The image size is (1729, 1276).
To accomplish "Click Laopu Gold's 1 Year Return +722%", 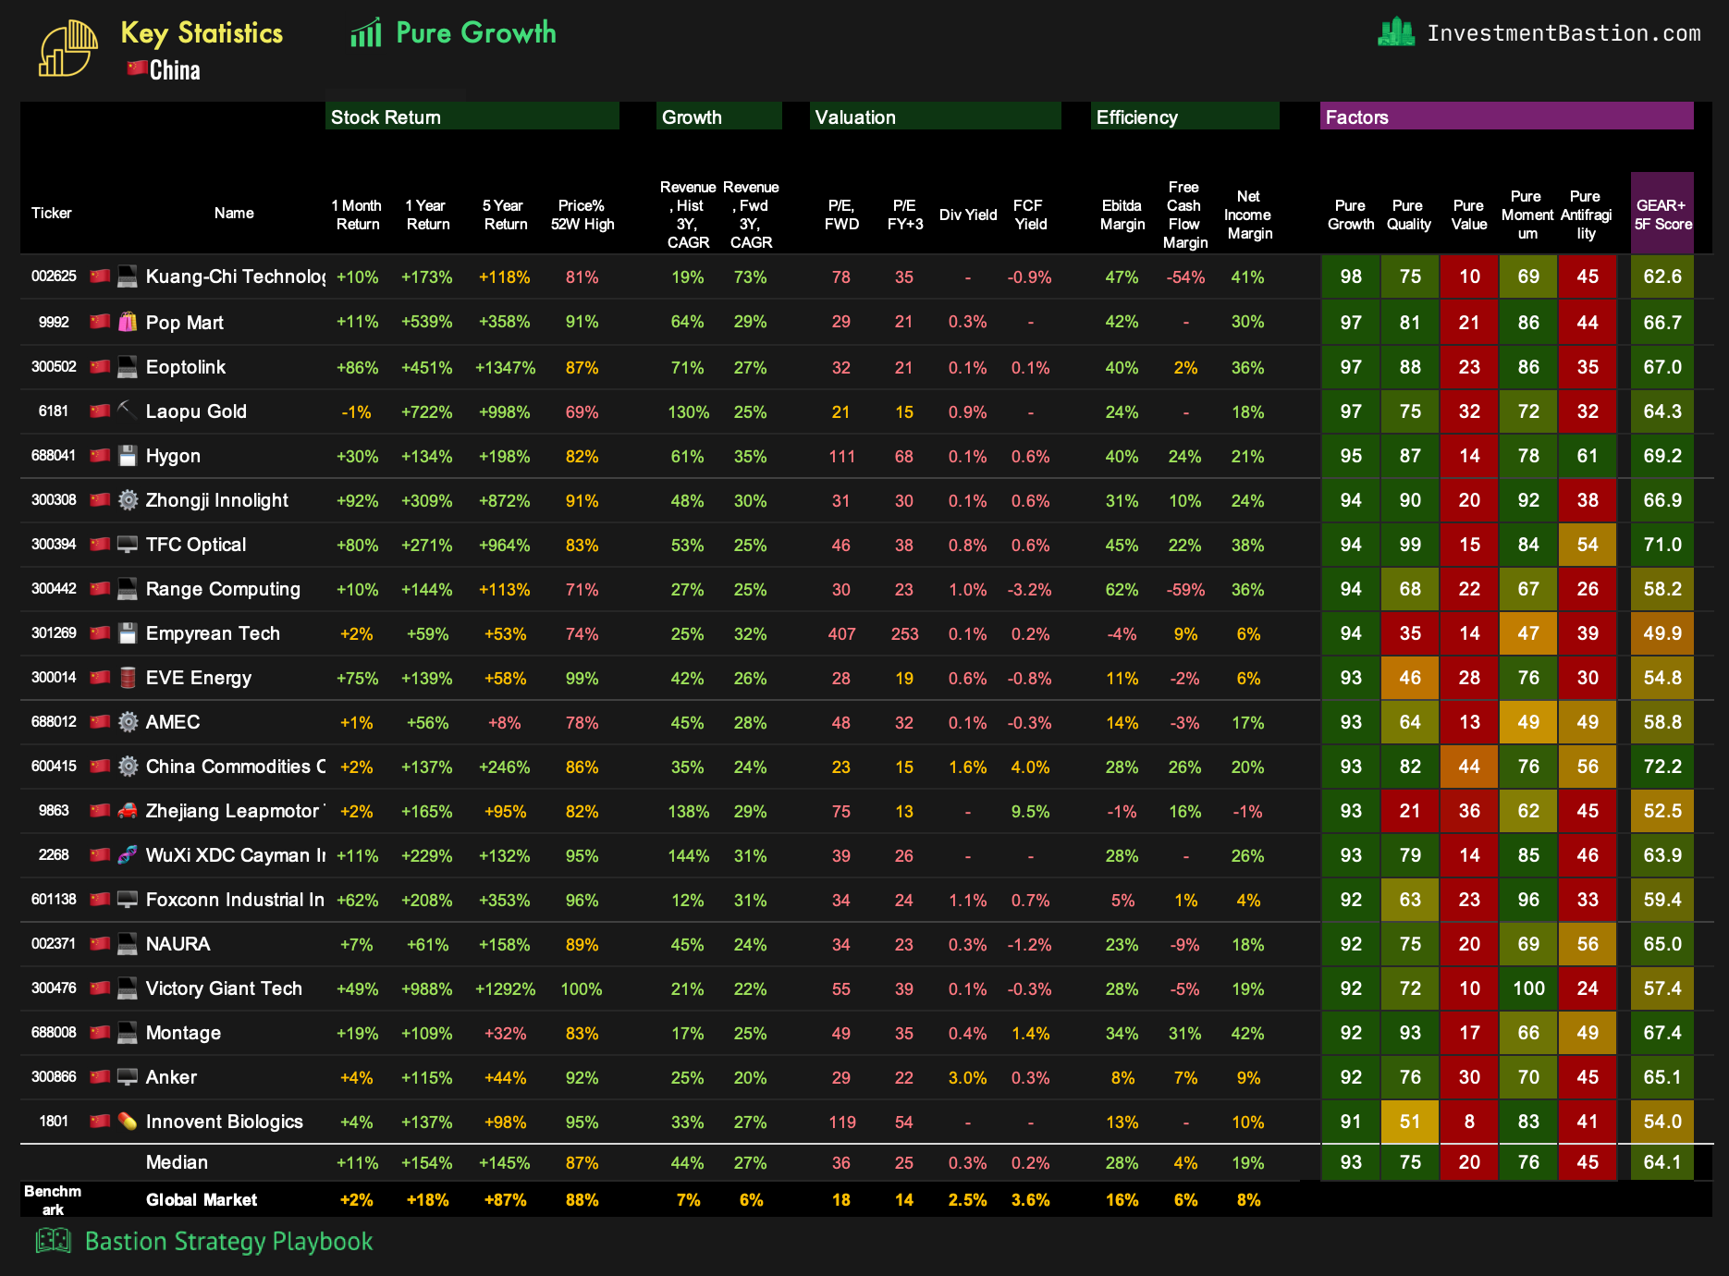I will click(x=427, y=411).
